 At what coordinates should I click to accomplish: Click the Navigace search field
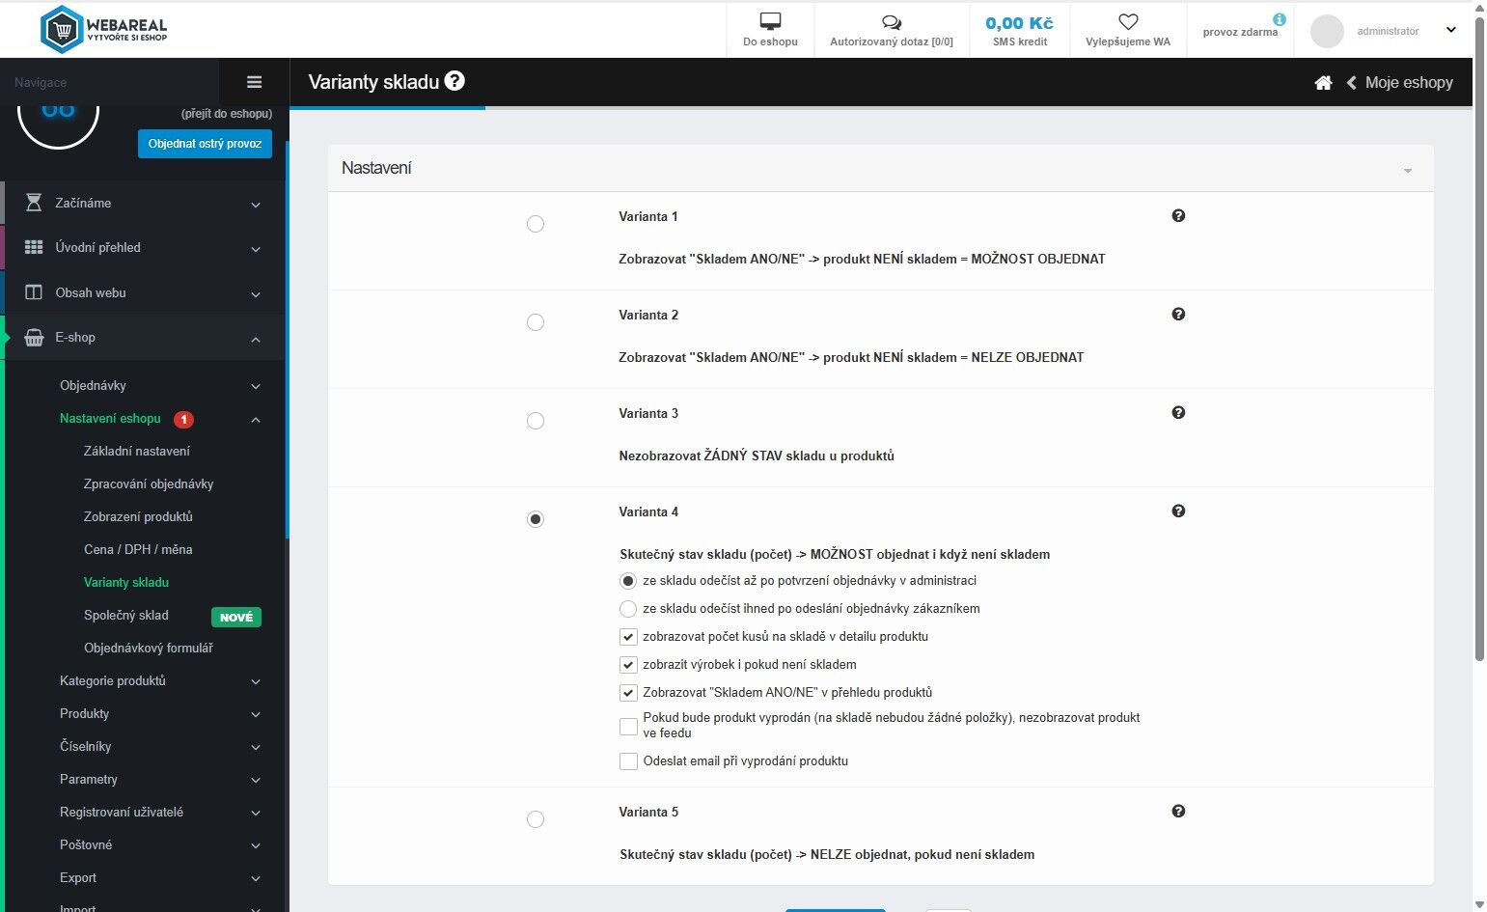point(109,82)
